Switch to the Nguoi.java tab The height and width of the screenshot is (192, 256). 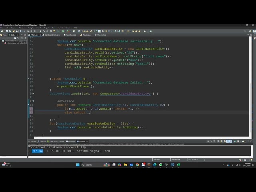(x=86, y=35)
